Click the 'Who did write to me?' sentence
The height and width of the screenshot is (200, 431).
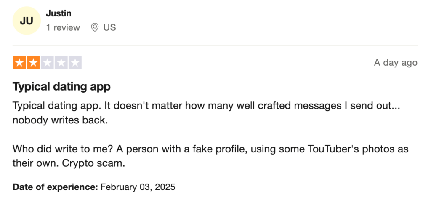(x=63, y=149)
